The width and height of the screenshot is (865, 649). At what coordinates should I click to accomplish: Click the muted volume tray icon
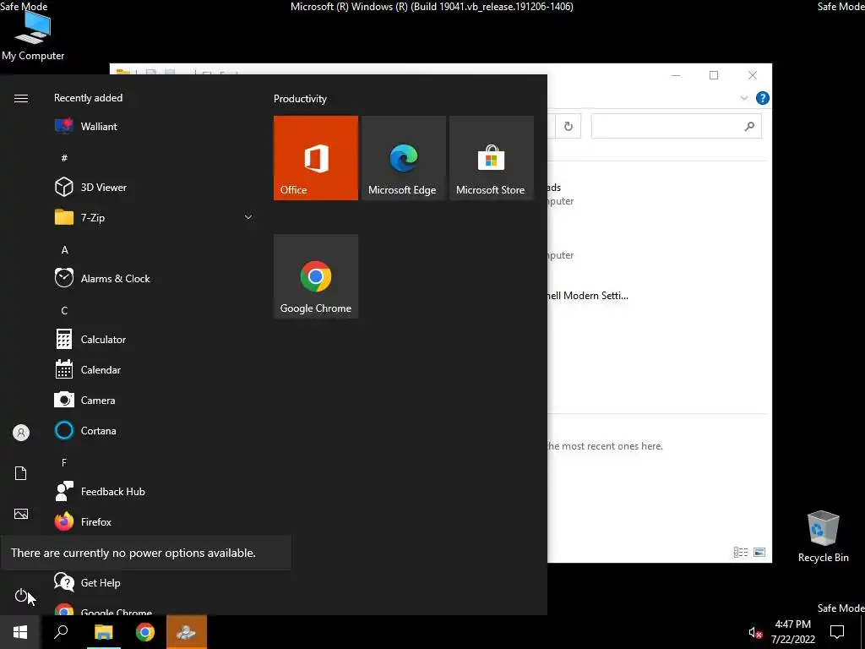755,632
